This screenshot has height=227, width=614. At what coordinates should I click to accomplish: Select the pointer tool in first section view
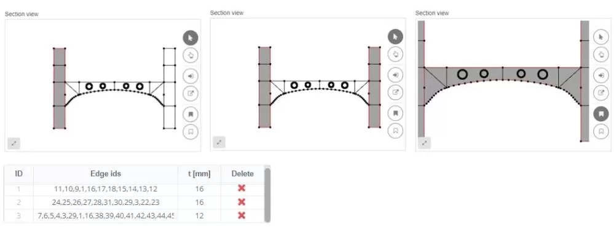tap(191, 38)
